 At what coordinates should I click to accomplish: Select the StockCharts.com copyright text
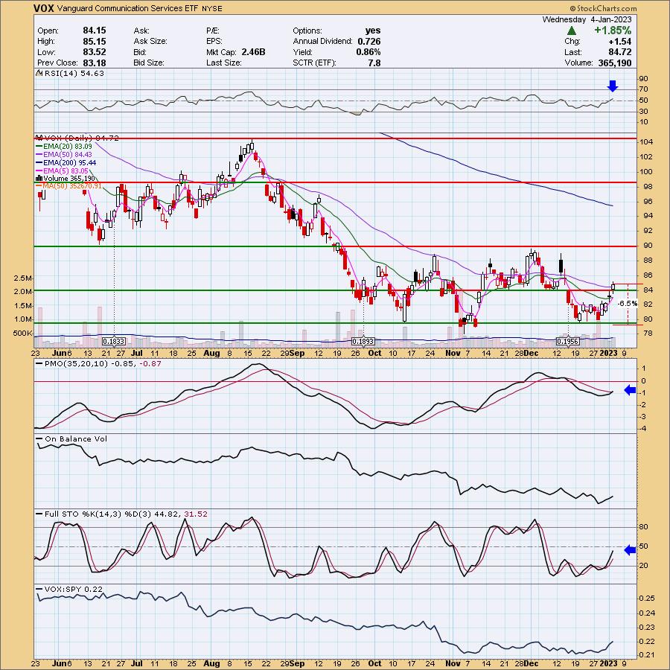(x=603, y=8)
